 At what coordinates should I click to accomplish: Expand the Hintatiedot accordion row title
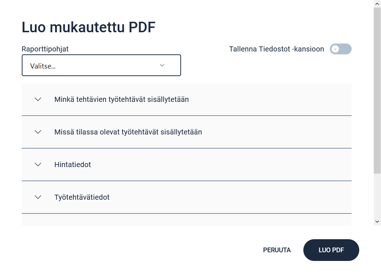(x=73, y=165)
